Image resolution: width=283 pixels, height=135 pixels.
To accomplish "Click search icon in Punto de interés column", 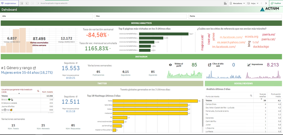I will [x=251, y=96].
